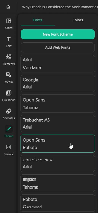Choose the Arial / Verdana font scheme

click(x=58, y=64)
